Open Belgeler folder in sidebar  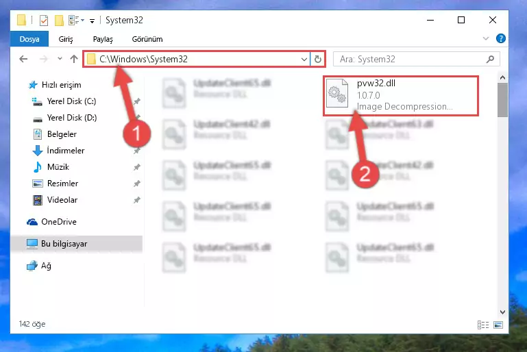pyautogui.click(x=62, y=134)
